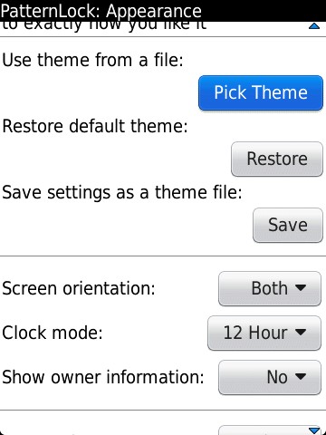Click the blue down scroll arrow
This screenshot has width=326, height=435.
[314, 430]
